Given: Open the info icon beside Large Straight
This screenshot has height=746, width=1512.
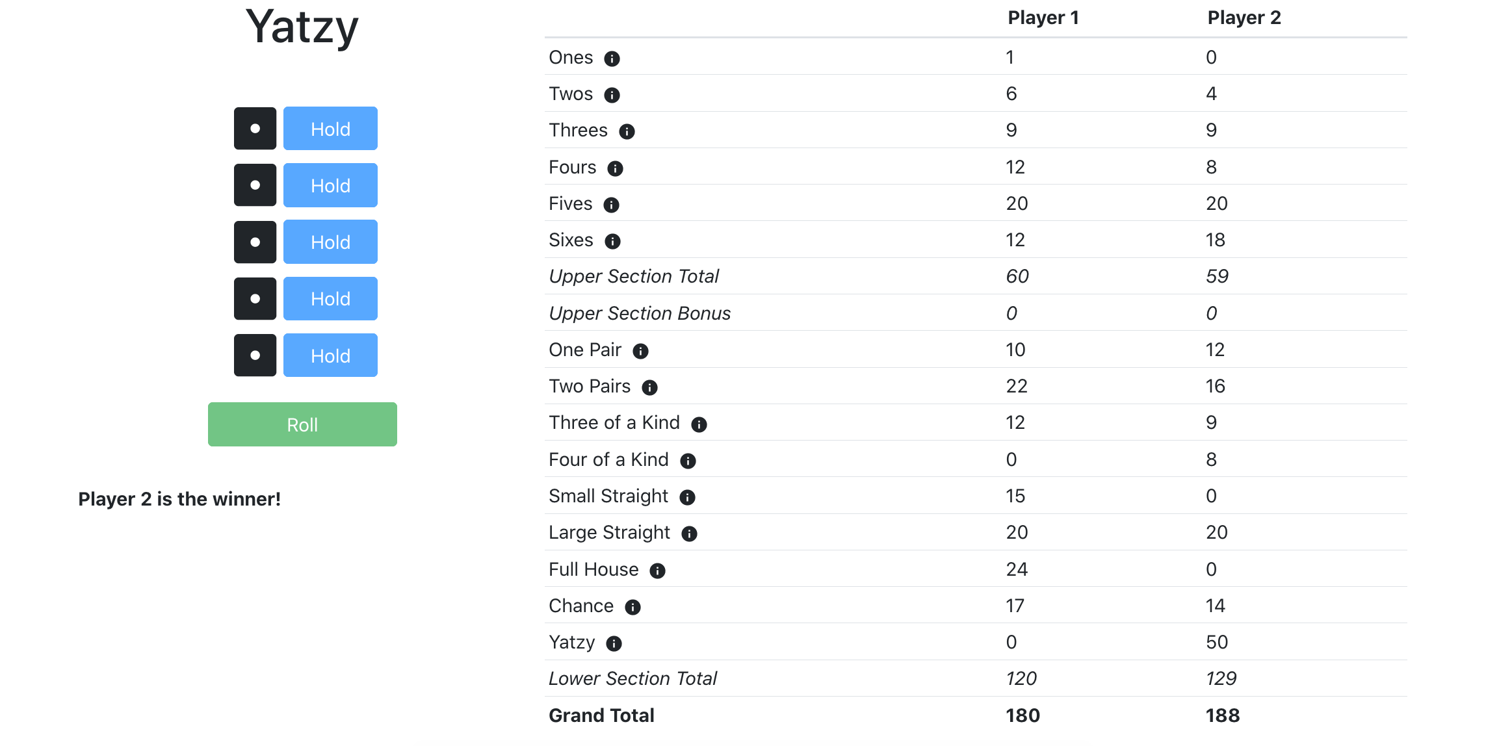Looking at the screenshot, I should (x=689, y=534).
